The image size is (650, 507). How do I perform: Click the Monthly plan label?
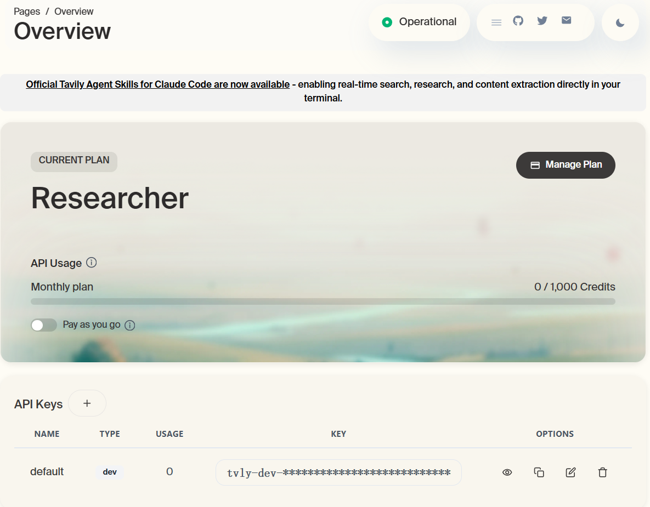[62, 287]
